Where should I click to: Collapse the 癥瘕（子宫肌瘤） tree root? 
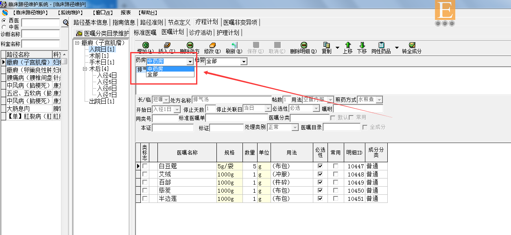(77, 43)
